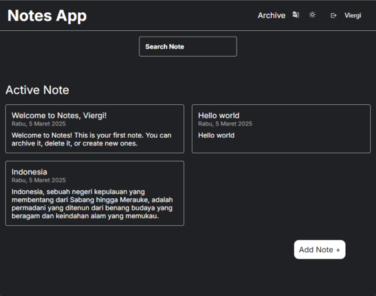
Task: Click the Notes App title
Action: click(47, 15)
